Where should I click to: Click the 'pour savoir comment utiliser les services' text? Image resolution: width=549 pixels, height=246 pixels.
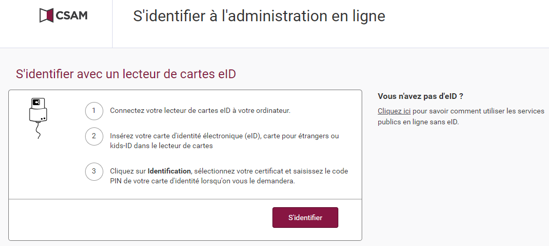coord(478,111)
